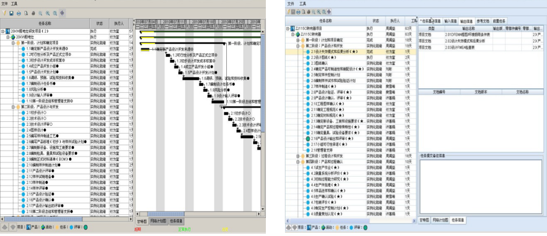The width and height of the screenshot is (547, 236).
Task: Click the move-down arrow button at left window bottom
Action: (x=13, y=227)
